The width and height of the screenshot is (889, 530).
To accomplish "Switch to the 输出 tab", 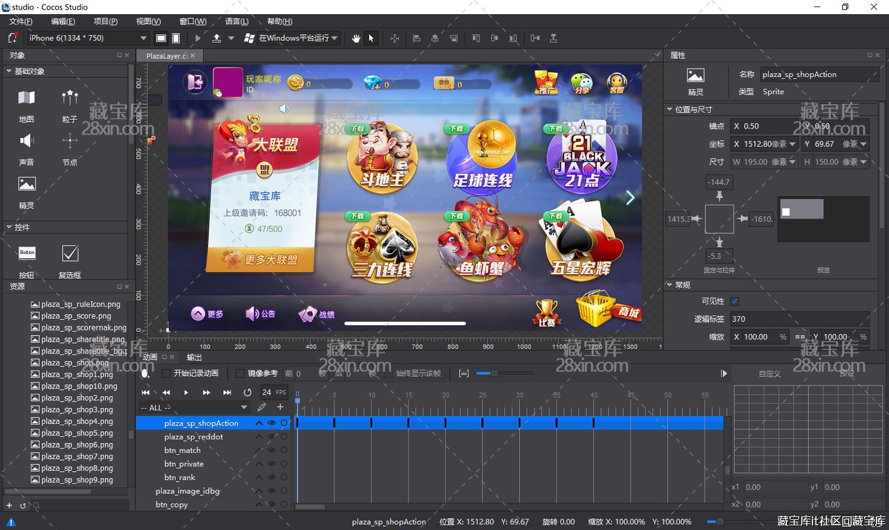I will pos(196,357).
